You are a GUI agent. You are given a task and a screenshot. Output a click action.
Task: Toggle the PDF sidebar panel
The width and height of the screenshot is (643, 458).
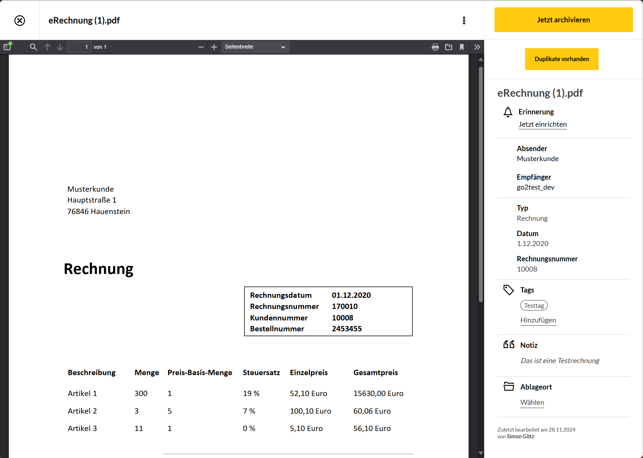click(7, 47)
